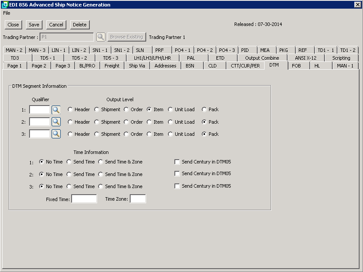
Task: Click the Trading Partner search magnifier icon
Action: point(101,37)
